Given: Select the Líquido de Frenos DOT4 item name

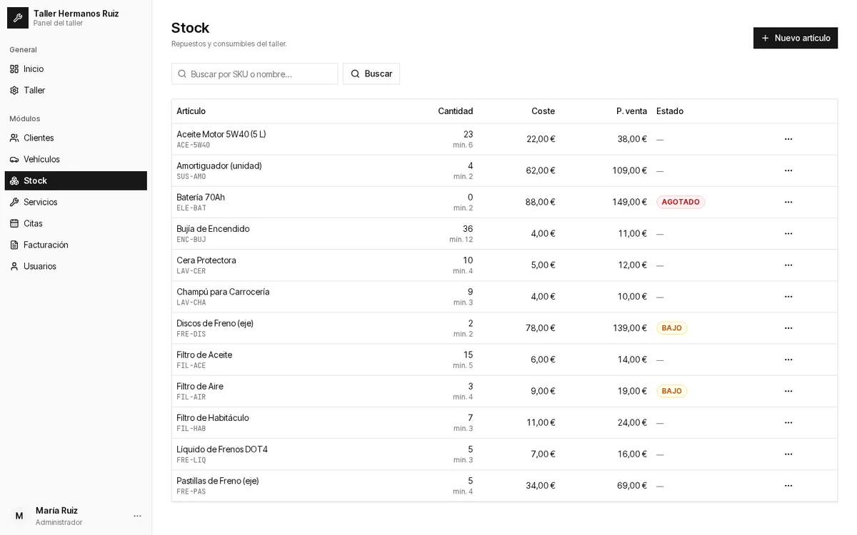Looking at the screenshot, I should [x=222, y=449].
